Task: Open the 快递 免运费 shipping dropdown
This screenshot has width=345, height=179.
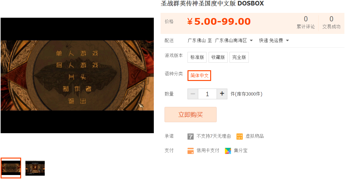Action: 274,40
